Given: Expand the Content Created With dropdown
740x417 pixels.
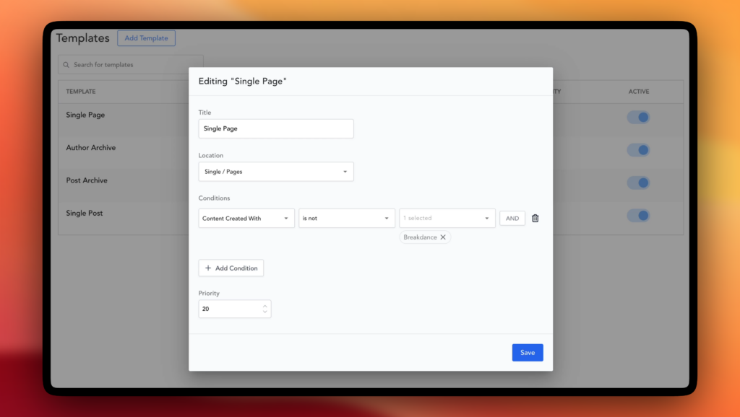Looking at the screenshot, I should click(x=246, y=219).
